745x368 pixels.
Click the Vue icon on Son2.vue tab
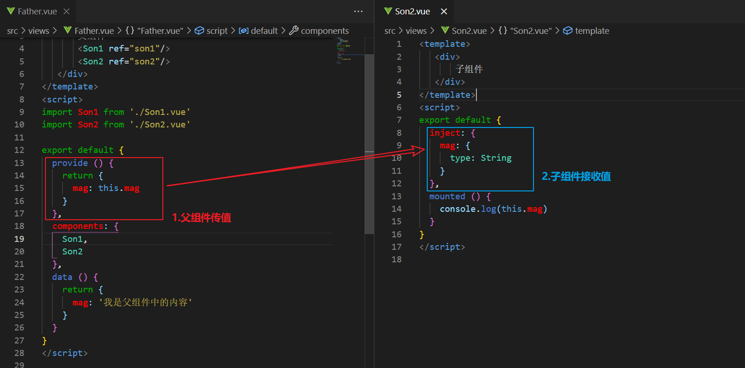pos(388,11)
